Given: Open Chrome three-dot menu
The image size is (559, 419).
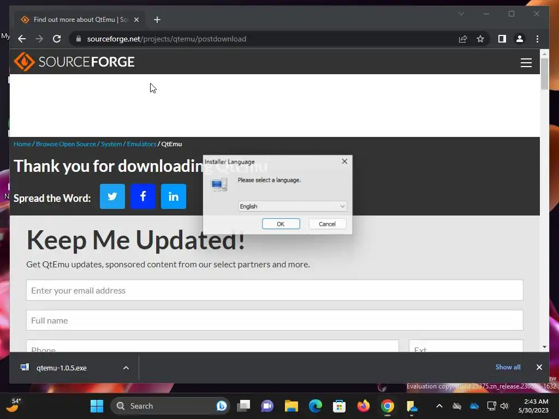Looking at the screenshot, I should [537, 39].
